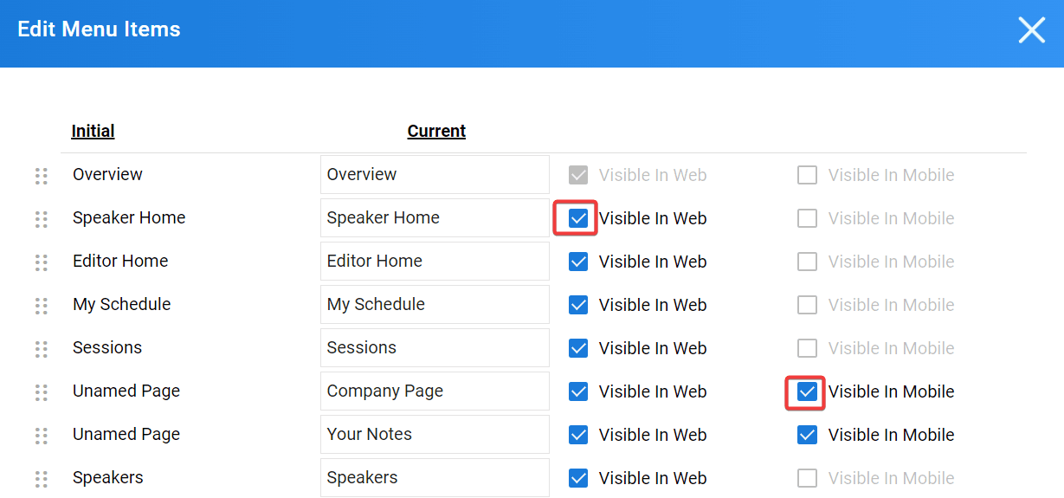
Task: Click the Speaker Home current name field
Action: pos(435,218)
